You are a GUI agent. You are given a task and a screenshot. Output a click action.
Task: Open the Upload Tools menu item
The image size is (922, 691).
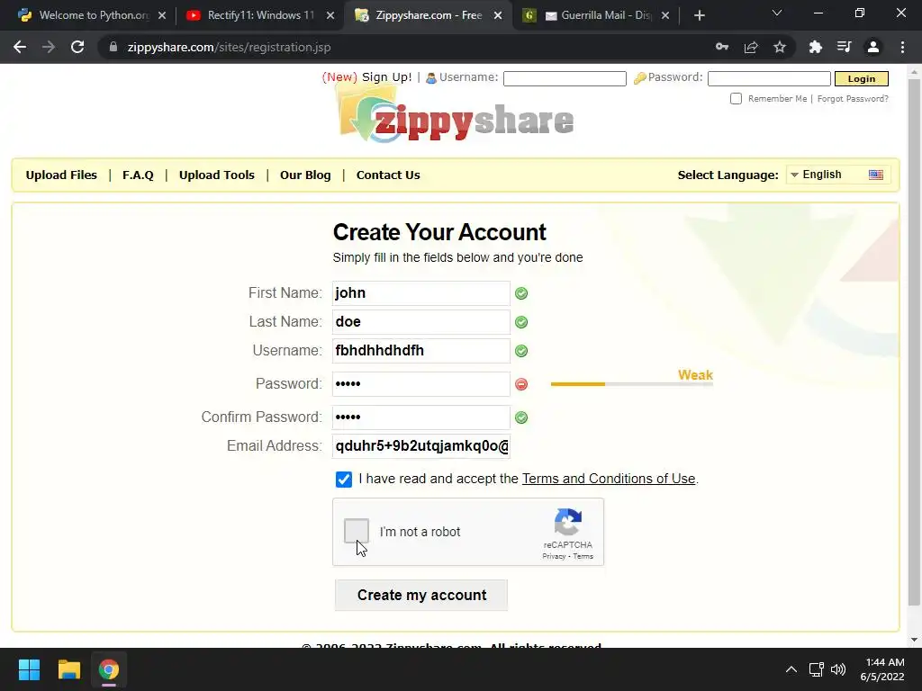[x=216, y=175]
